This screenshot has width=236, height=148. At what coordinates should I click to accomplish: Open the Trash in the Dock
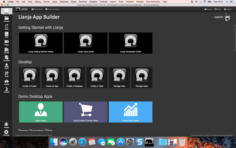pos(182,142)
